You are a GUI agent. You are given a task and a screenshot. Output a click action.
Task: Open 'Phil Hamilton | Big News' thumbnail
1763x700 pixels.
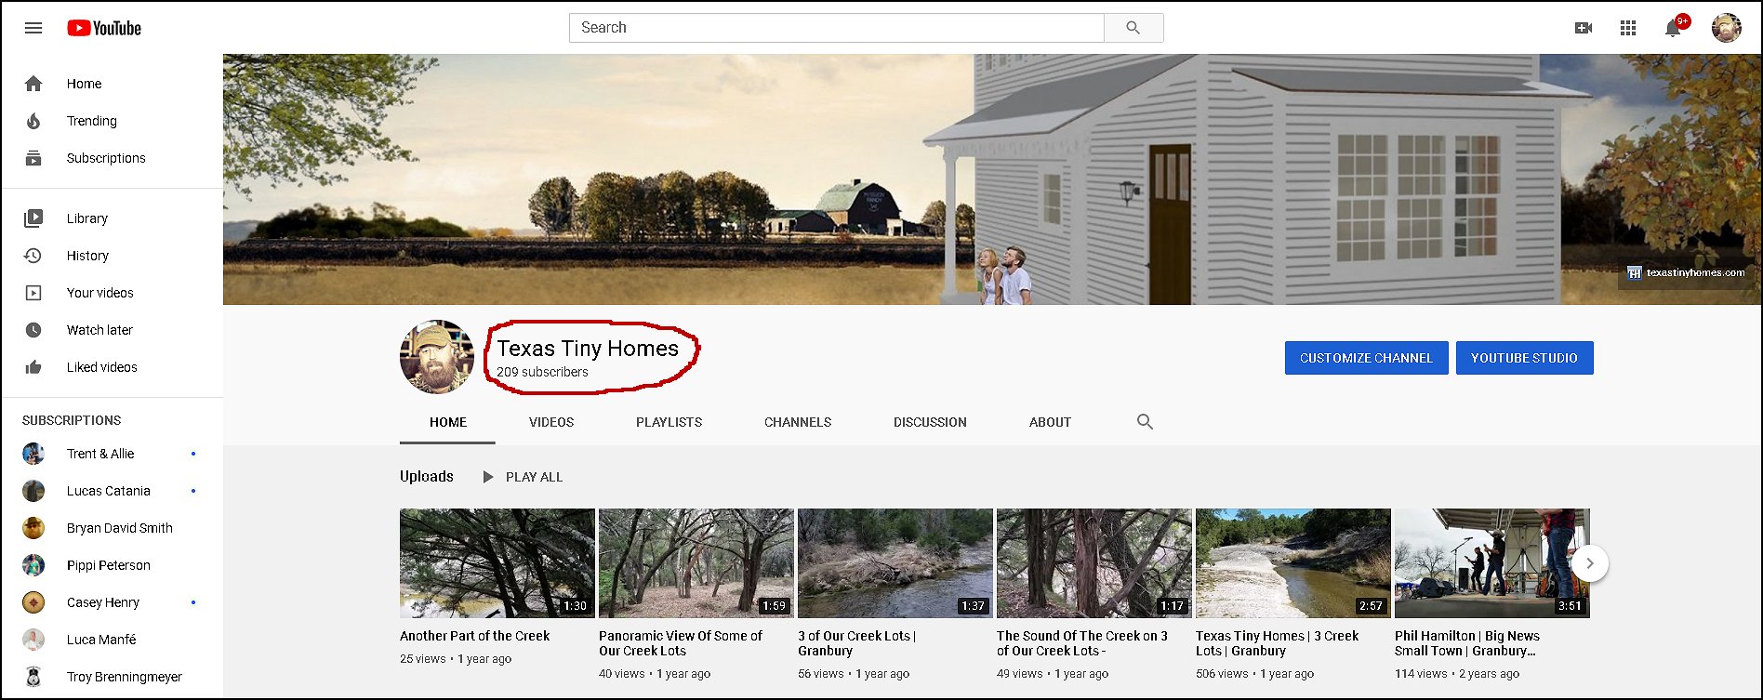[1492, 563]
